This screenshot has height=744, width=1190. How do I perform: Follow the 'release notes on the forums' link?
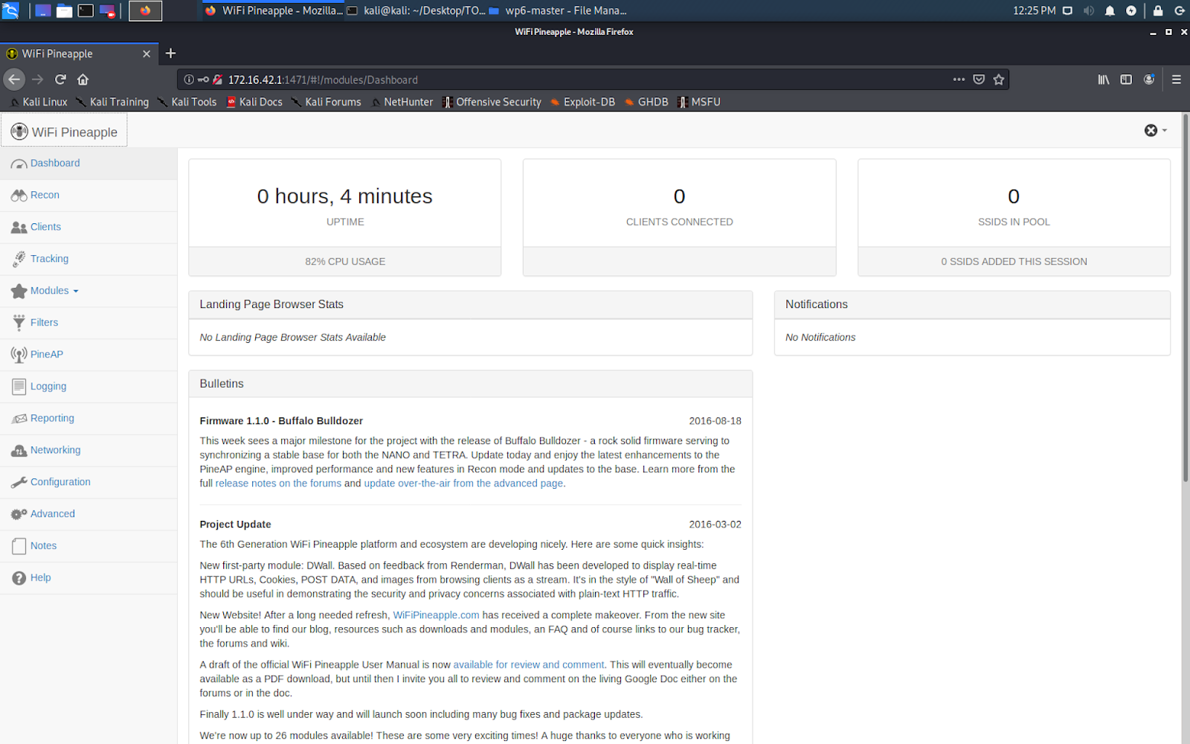point(278,484)
